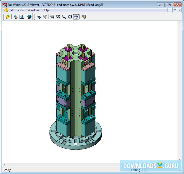The height and width of the screenshot is (174, 184).
Task: Click the 3D fixture model in viewport
Action: [x=75, y=96]
